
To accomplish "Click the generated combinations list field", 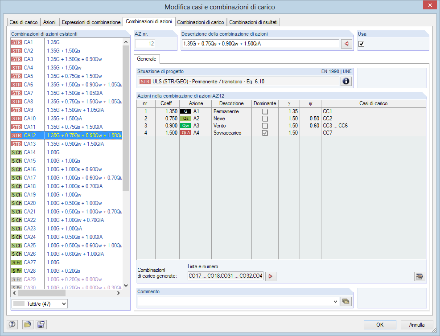I will 226,276.
